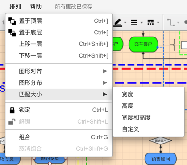Select 置于底层 menu item
Screen dimensions: 187x165
point(59,33)
